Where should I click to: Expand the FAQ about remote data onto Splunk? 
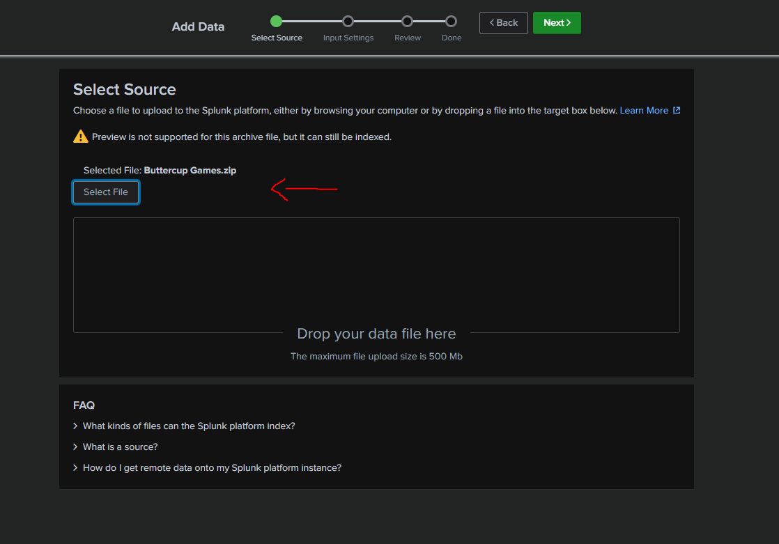pos(212,467)
